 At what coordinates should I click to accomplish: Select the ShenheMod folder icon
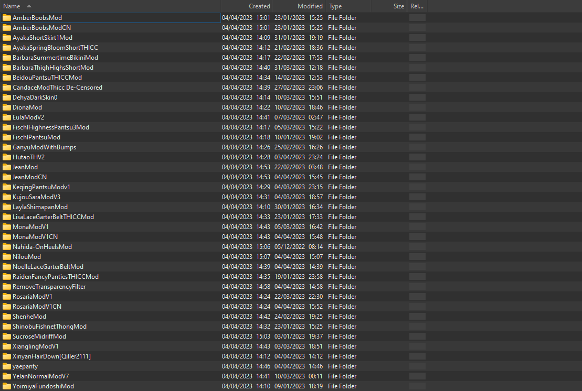(x=7, y=317)
